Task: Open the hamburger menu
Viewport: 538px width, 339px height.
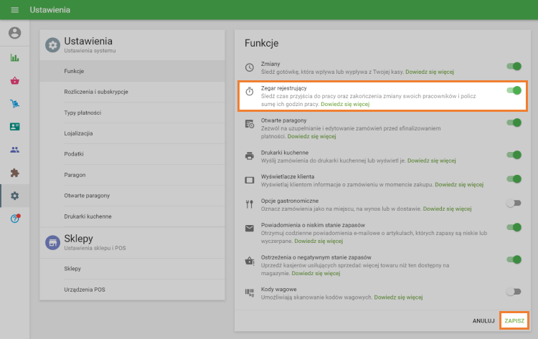Action: coord(14,10)
